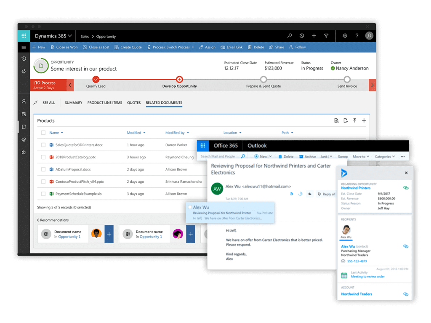The image size is (431, 323).
Task: Click the Email Link command
Action: coord(232,47)
